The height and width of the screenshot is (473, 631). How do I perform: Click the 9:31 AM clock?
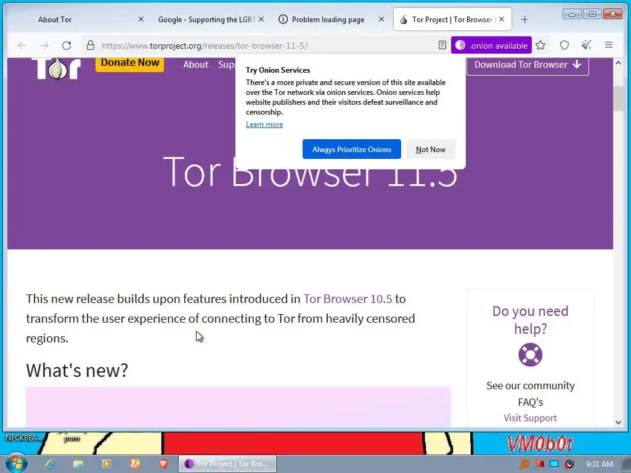coord(599,464)
